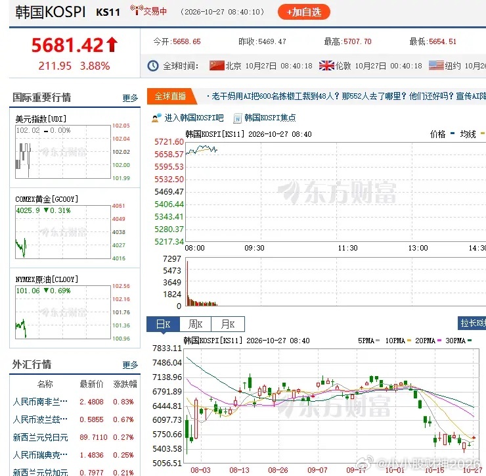Screen dimensions: 486x476
Task: Click the intraday volume bar chart
Action: (336, 282)
